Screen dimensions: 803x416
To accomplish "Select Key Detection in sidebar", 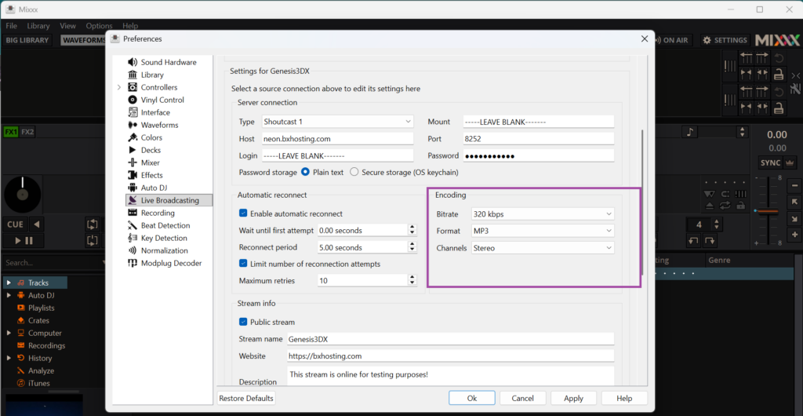I will coord(164,238).
